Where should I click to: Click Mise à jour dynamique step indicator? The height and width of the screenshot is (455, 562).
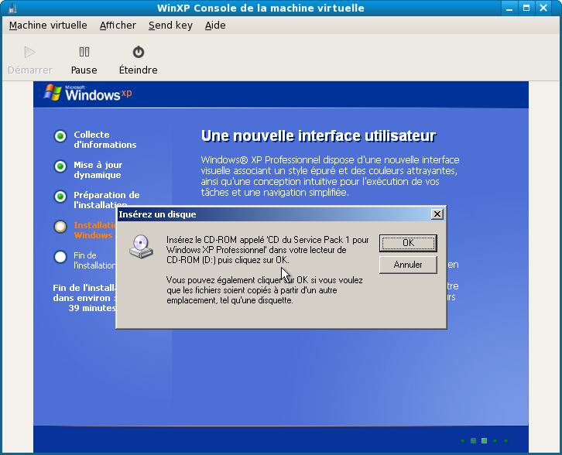tap(60, 166)
